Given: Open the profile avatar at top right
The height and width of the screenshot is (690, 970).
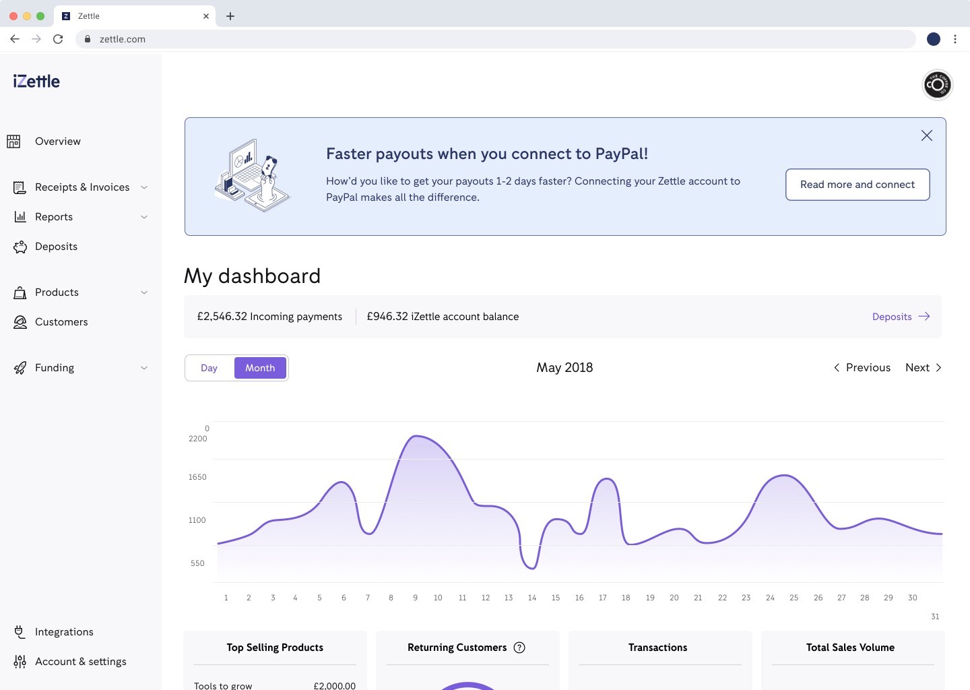Looking at the screenshot, I should (x=937, y=85).
